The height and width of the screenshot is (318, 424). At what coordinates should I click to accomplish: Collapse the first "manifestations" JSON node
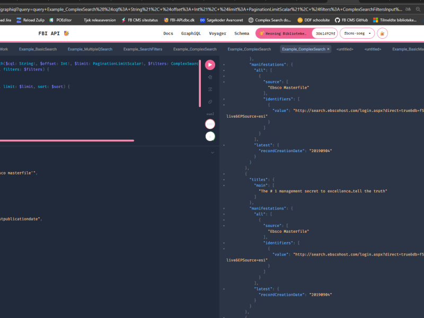pos(224,64)
